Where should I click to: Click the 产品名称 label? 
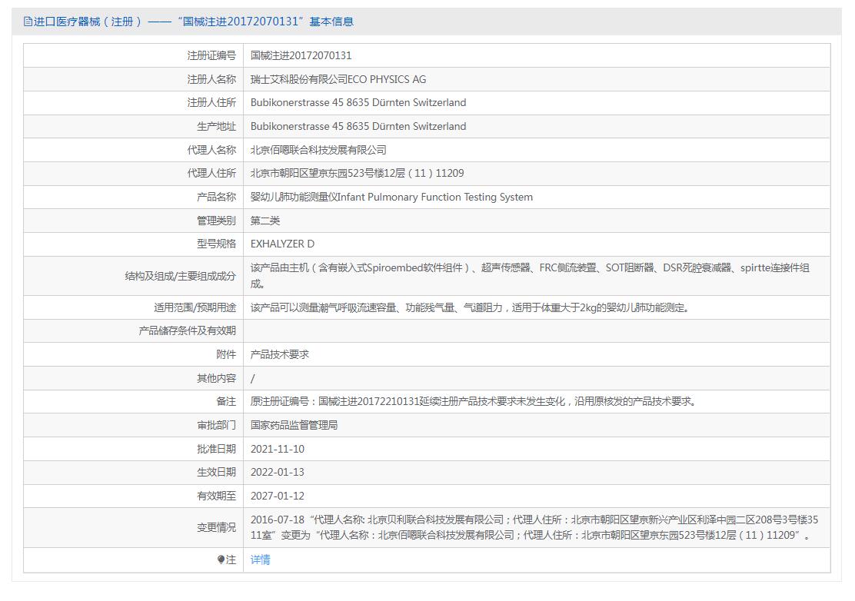217,198
